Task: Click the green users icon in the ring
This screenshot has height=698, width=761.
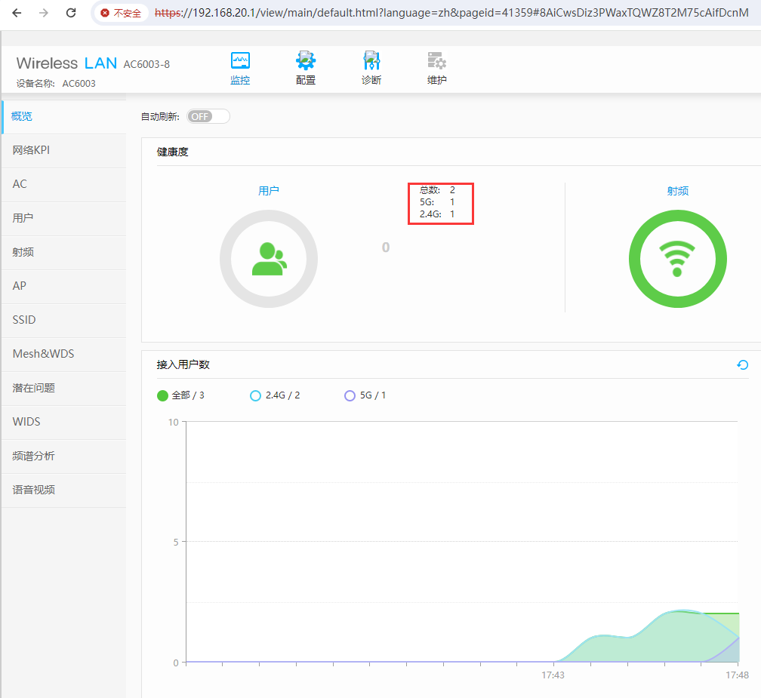Action: (270, 259)
